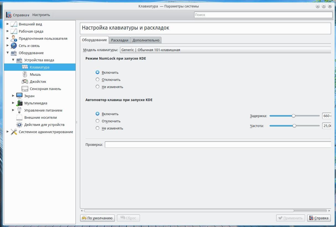Switch to the Раскладки tab
336x227 pixels.
click(x=119, y=40)
